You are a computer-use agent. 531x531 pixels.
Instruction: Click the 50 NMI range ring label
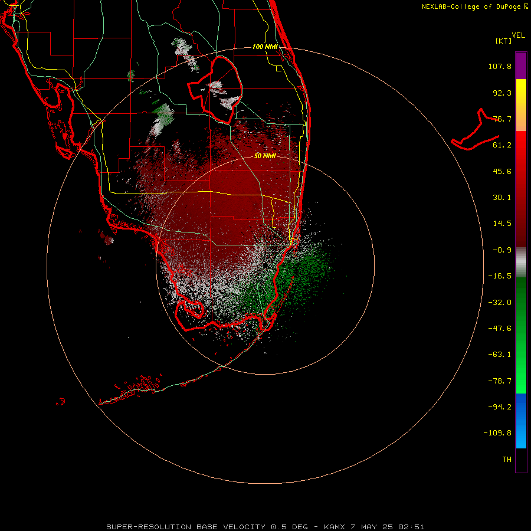point(265,156)
